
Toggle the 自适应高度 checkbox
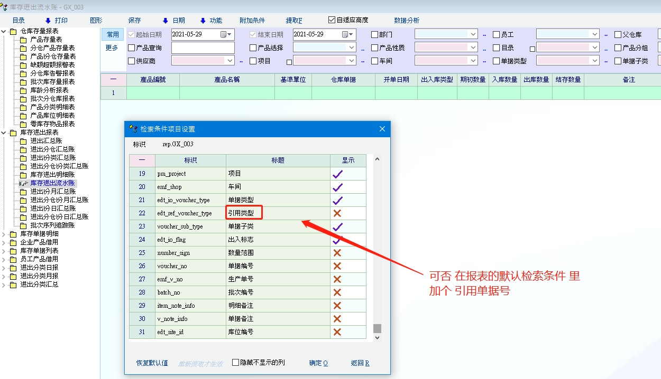point(332,20)
